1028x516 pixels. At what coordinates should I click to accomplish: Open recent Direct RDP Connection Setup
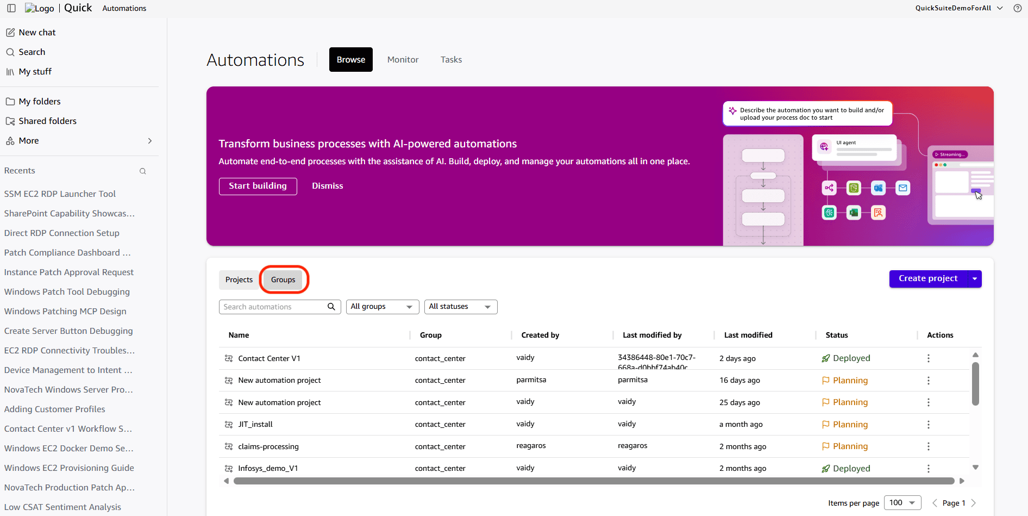(62, 233)
